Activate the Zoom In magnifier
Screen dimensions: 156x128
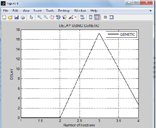[40, 17]
